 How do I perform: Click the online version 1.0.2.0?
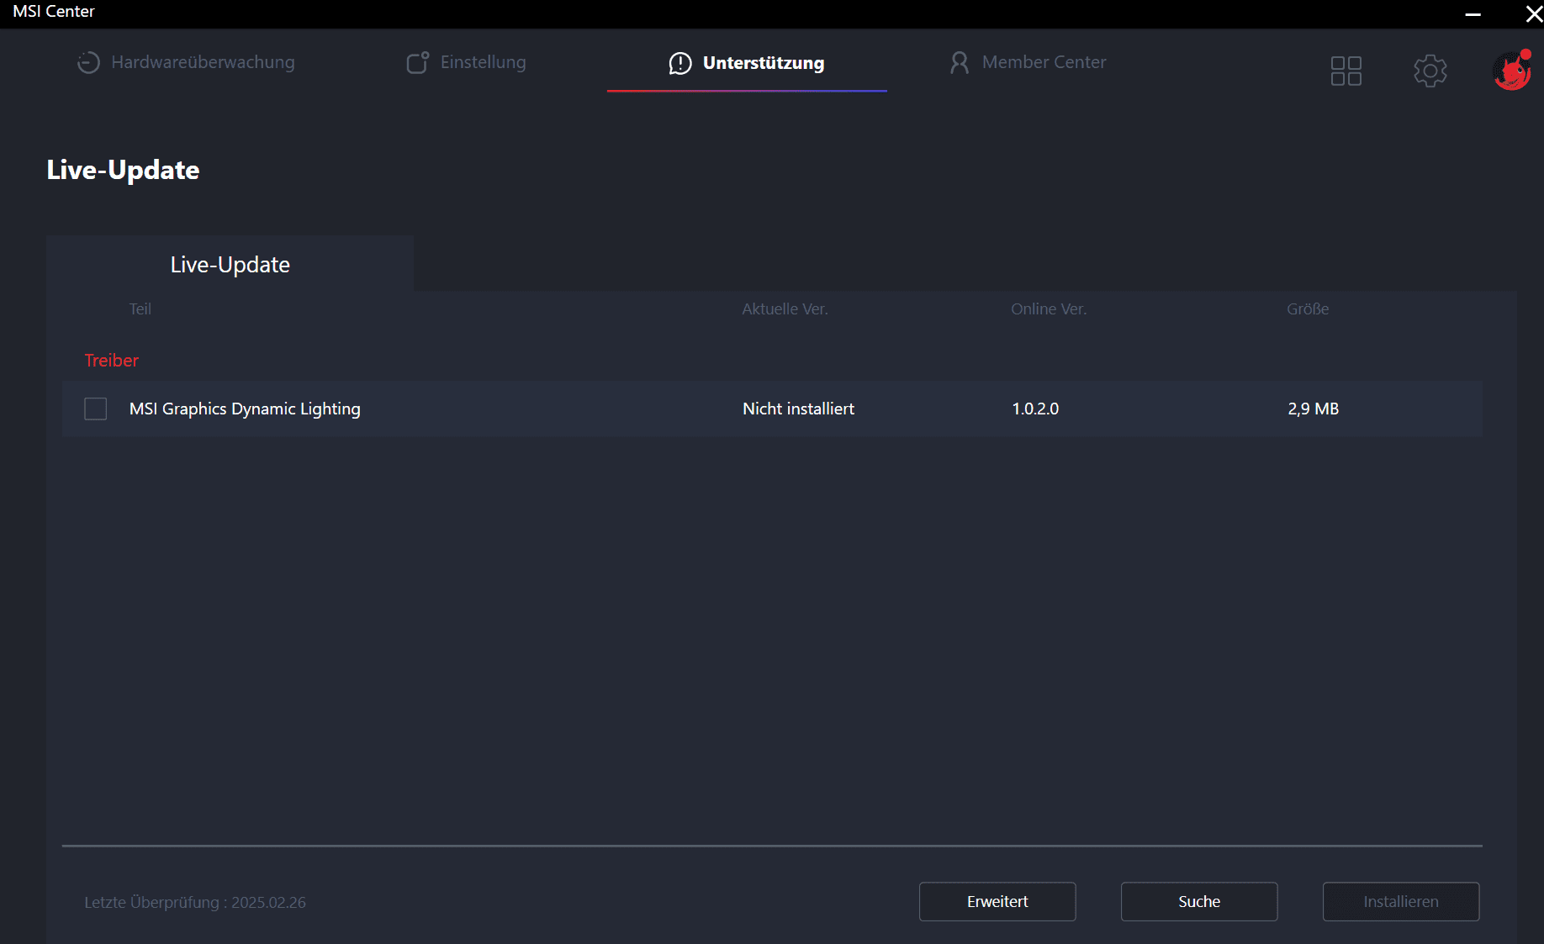tap(1035, 409)
